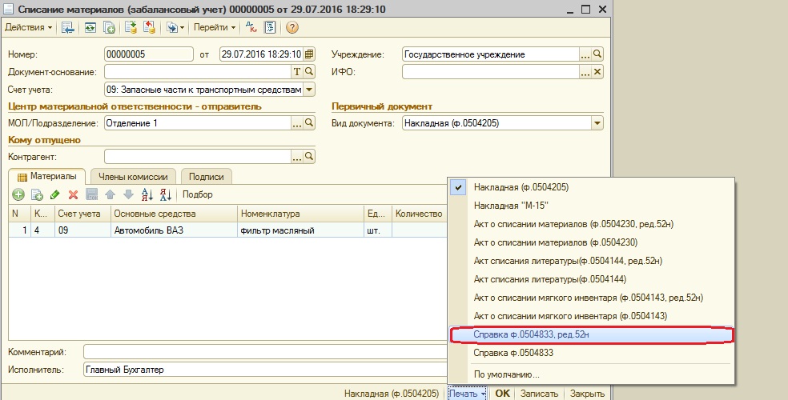Viewport: 788px width, 400px height.
Task: Open the Дт/Кт postings icon
Action: click(x=251, y=27)
